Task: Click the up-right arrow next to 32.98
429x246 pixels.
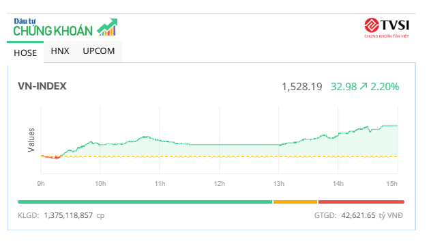Action: [x=364, y=87]
